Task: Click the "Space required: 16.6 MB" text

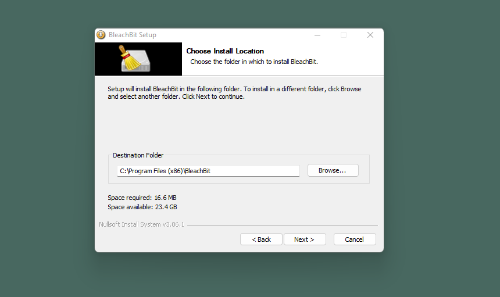Action: (142, 198)
